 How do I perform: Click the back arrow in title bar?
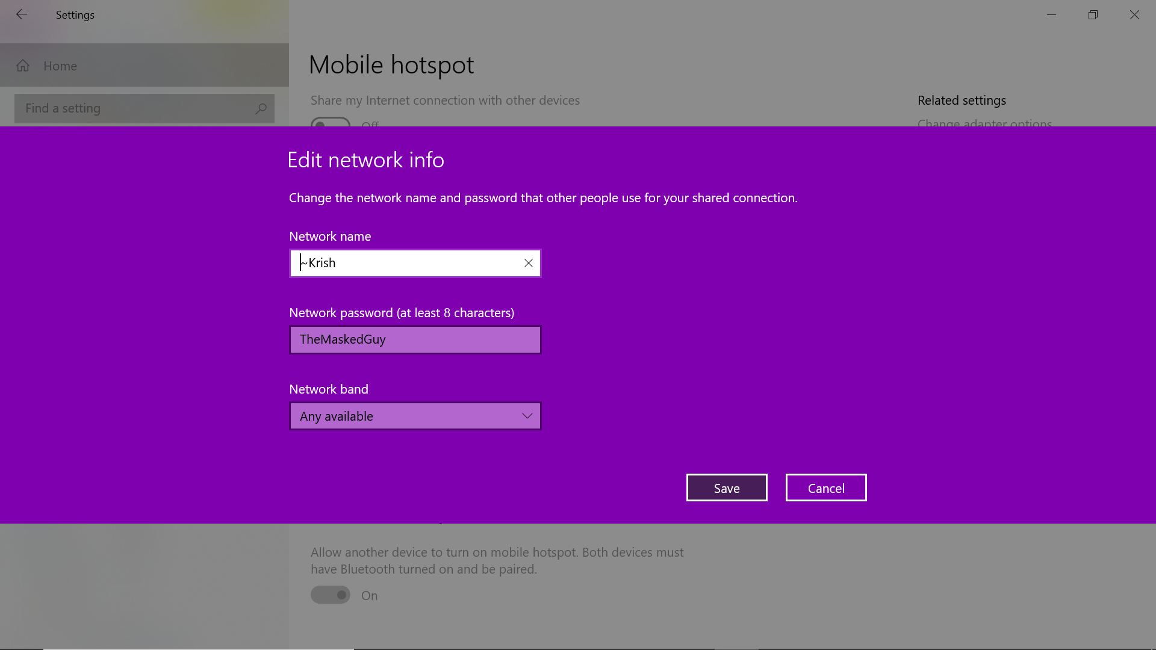click(x=22, y=14)
